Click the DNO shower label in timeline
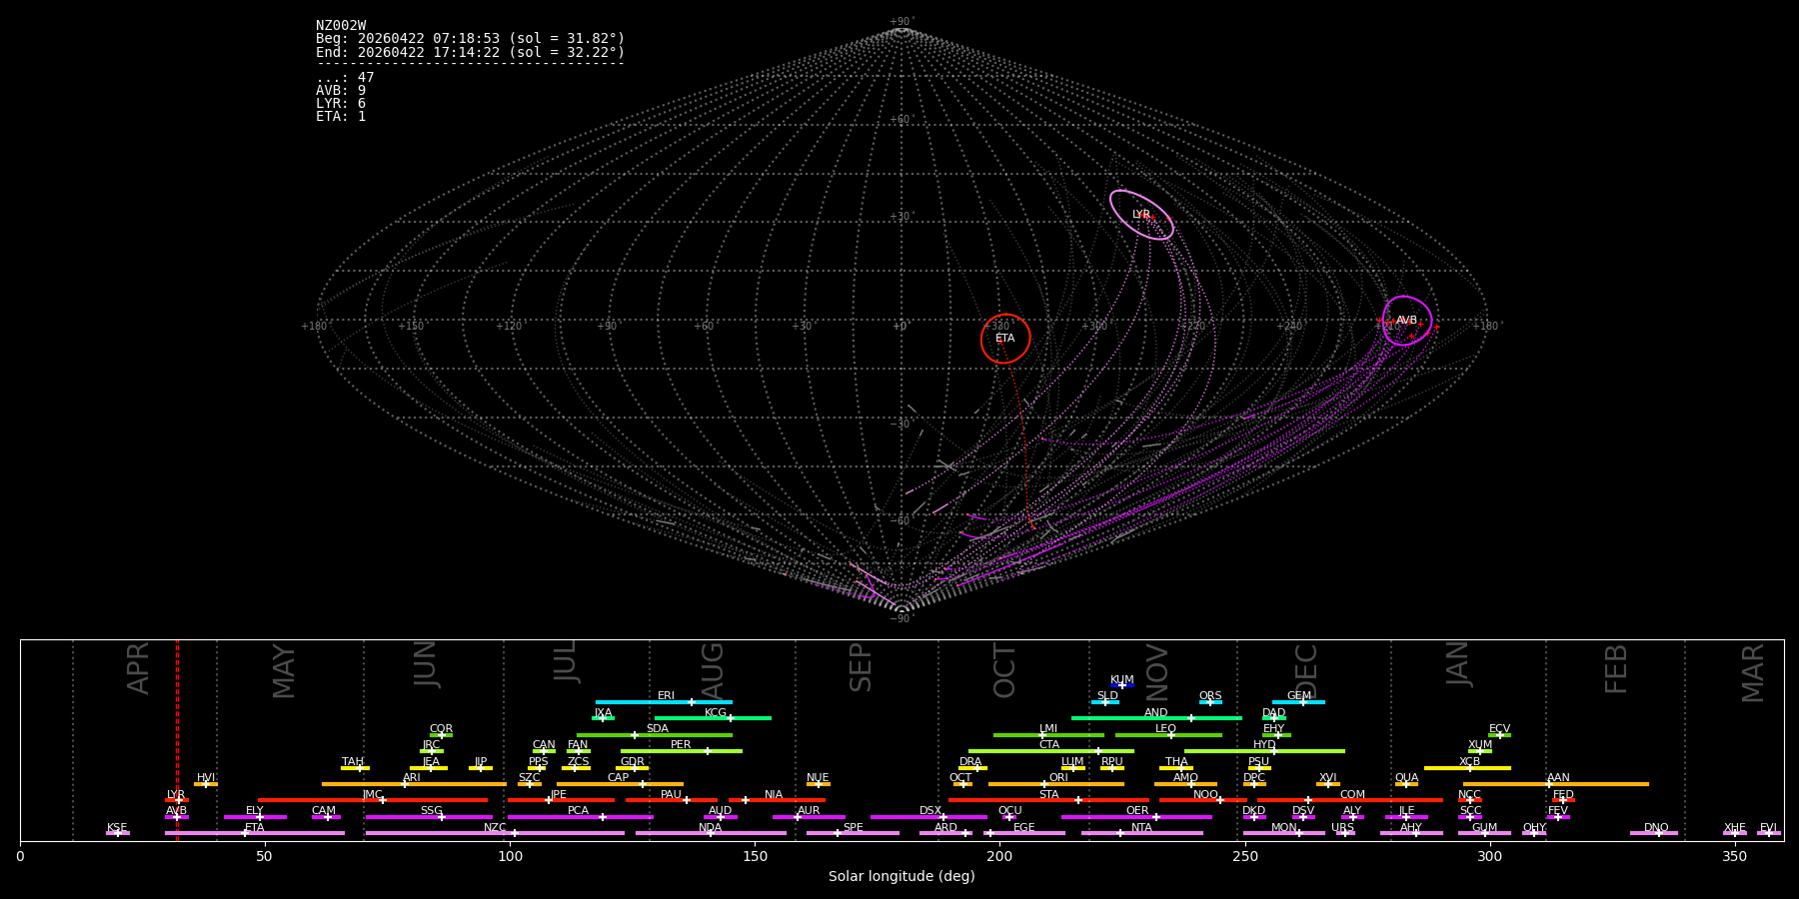This screenshot has height=899, width=1799. tap(1656, 828)
